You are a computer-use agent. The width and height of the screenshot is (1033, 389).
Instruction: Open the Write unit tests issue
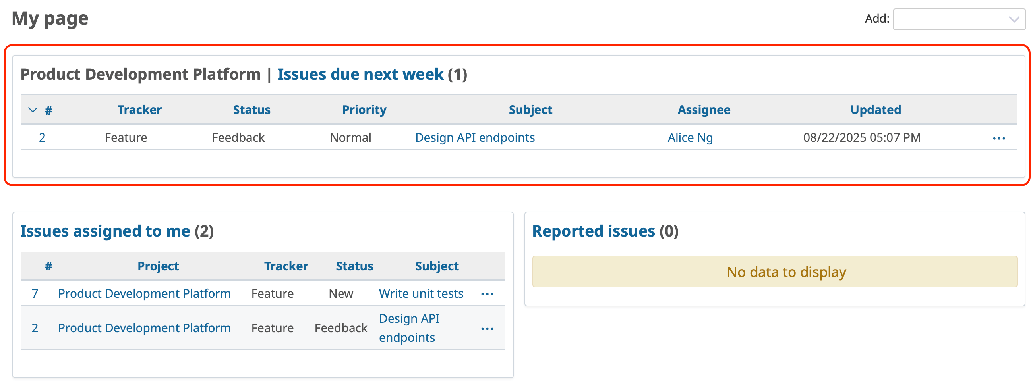tap(421, 294)
